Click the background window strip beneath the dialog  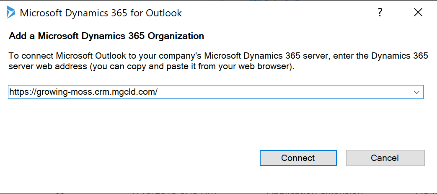pyautogui.click(x=168, y=192)
